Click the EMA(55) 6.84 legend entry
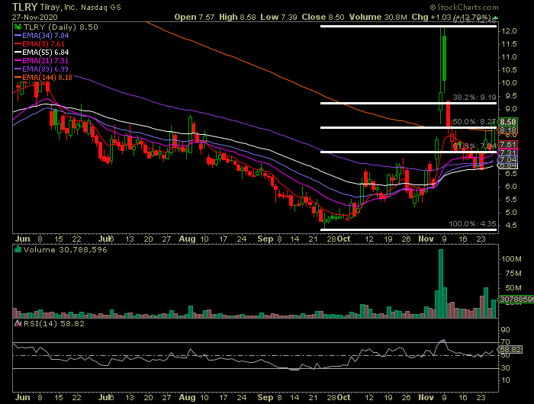Image resolution: width=534 pixels, height=404 pixels. [41, 53]
